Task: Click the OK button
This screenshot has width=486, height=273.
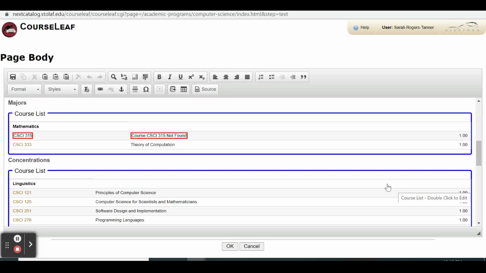Action: tap(230, 246)
